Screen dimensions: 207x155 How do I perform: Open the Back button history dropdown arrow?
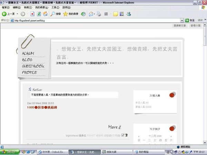pos(17,14)
